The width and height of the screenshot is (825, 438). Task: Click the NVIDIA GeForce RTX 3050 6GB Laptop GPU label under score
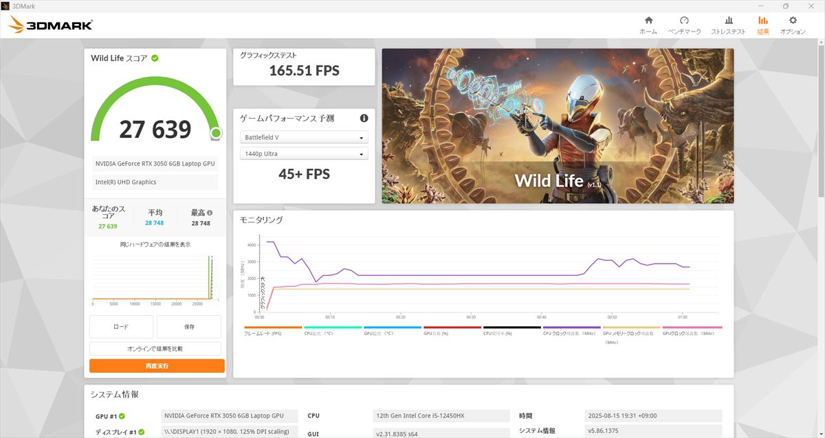[x=155, y=163]
